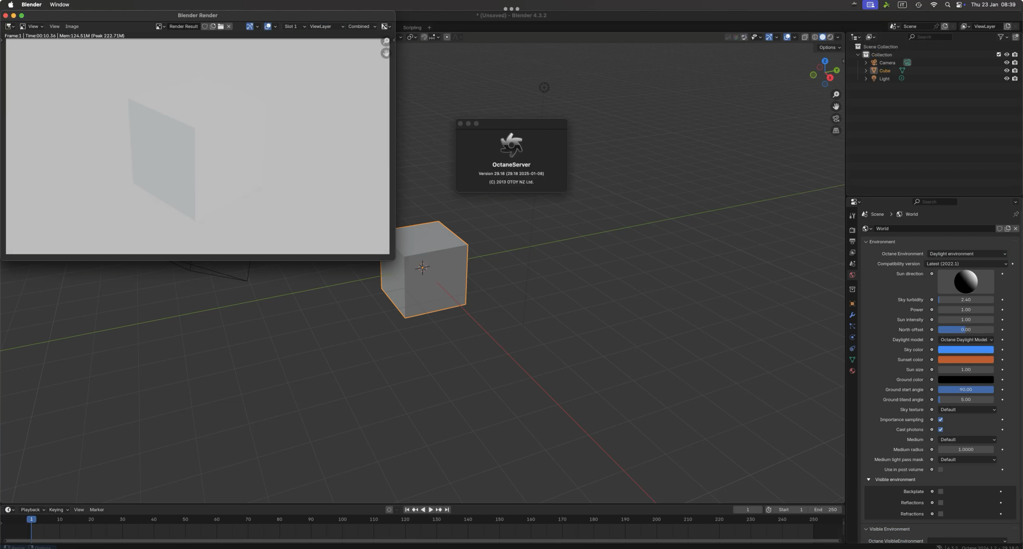
Task: Click the Sky color swatch
Action: click(965, 350)
